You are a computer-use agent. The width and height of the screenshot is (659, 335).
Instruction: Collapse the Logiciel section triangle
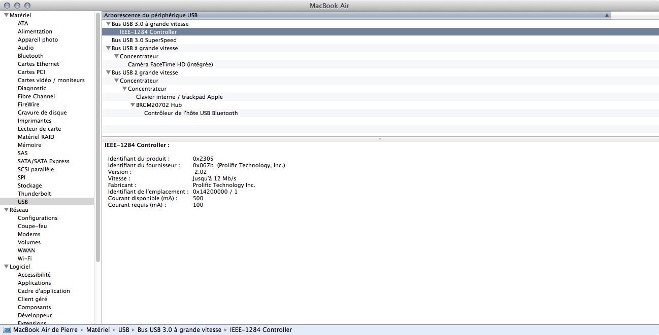(x=6, y=267)
